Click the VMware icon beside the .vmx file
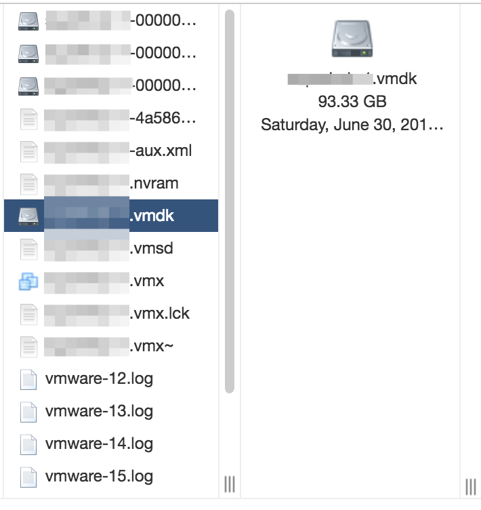 [28, 281]
